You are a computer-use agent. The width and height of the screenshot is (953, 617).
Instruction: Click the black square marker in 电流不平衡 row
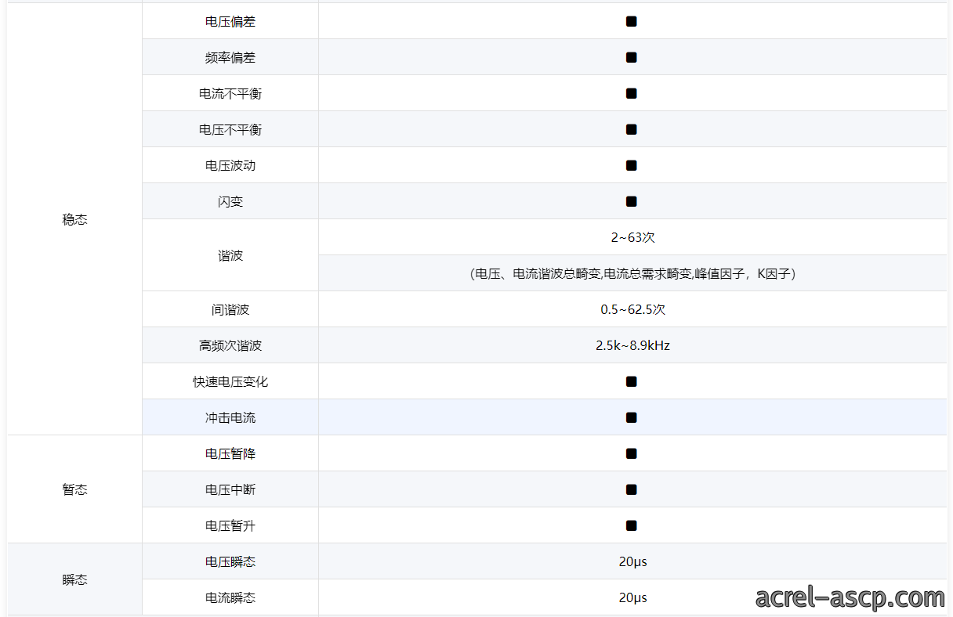point(631,93)
